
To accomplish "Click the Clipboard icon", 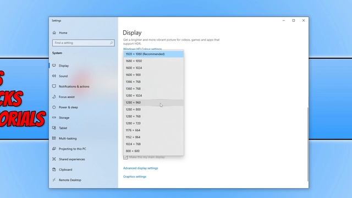I will 54,169.
